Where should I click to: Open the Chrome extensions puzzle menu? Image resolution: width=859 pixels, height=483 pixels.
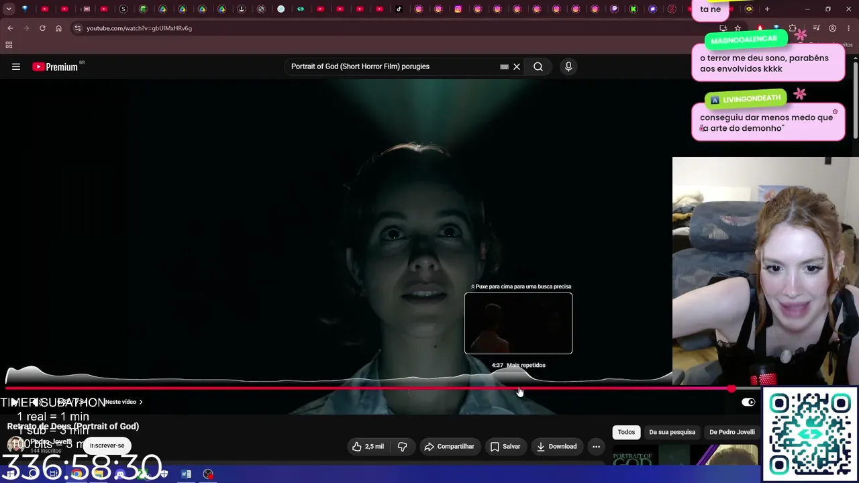pyautogui.click(x=793, y=28)
